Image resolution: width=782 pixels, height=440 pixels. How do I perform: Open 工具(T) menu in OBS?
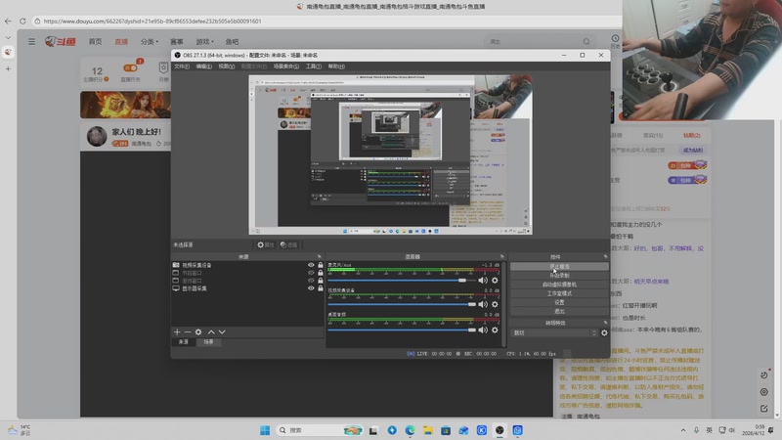point(313,66)
